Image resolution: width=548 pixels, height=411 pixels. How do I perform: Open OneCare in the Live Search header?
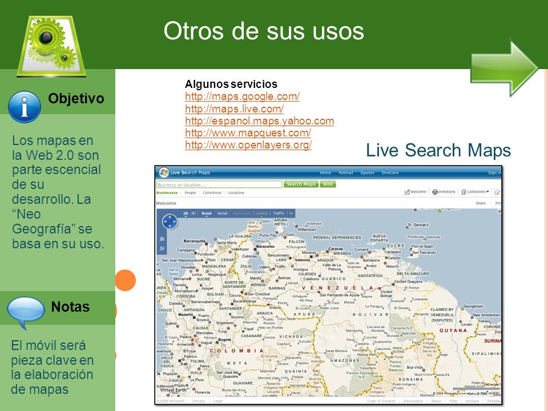click(390, 172)
